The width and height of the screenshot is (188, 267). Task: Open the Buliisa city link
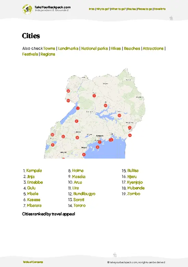[133, 171]
